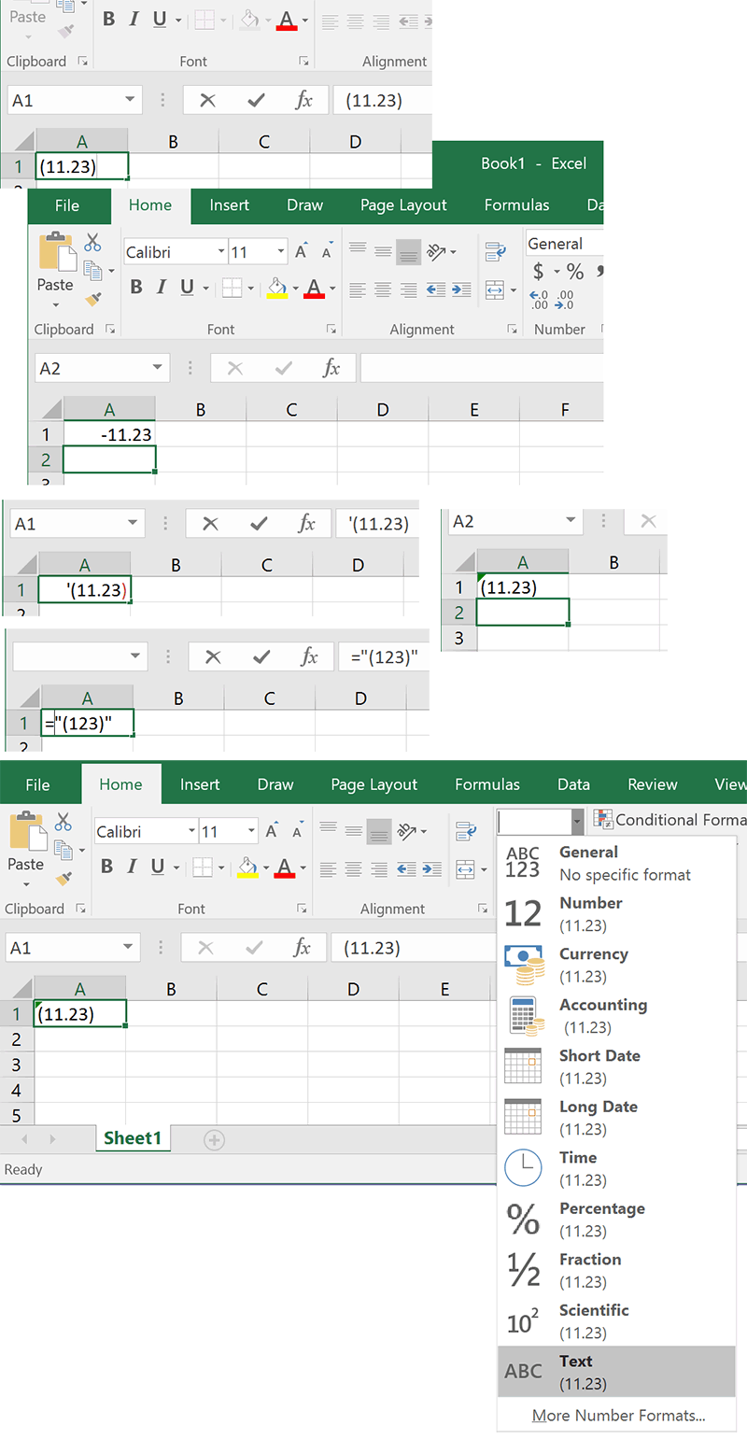Screen dimensions: 747x1439
Task: Select the Sheet1 sheet tab
Action: [133, 1137]
